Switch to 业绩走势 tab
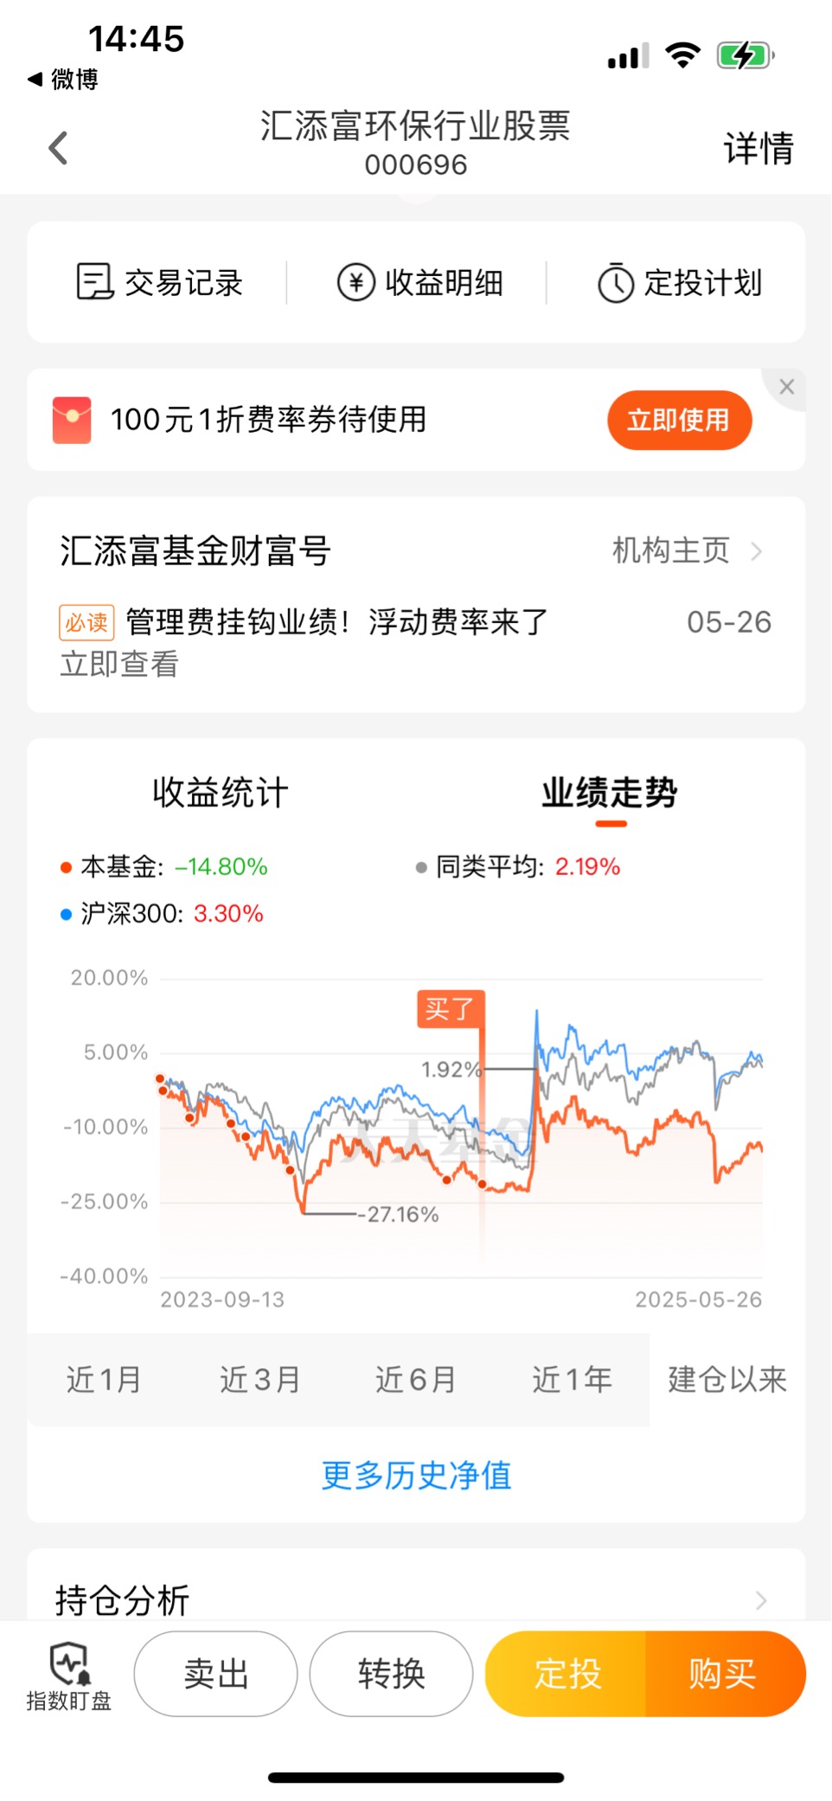The height and width of the screenshot is (1801, 832). coord(610,792)
